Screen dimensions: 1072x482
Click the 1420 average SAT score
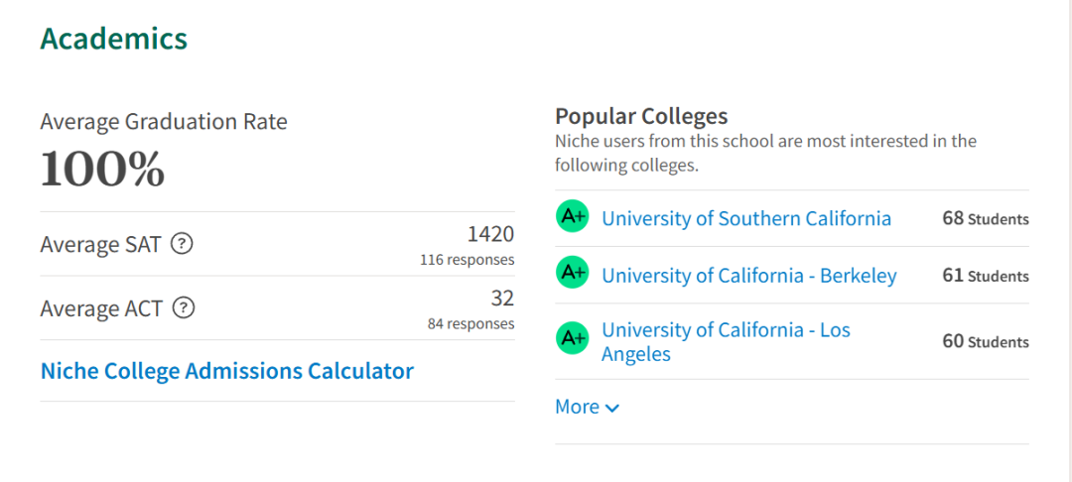pos(491,235)
